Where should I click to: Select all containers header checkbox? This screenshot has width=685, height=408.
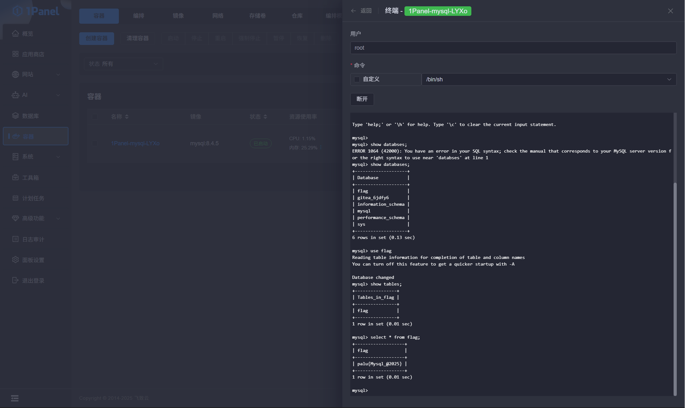point(95,117)
